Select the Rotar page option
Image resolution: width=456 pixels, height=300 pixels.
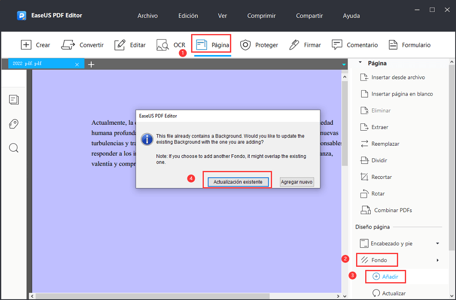[373, 193]
